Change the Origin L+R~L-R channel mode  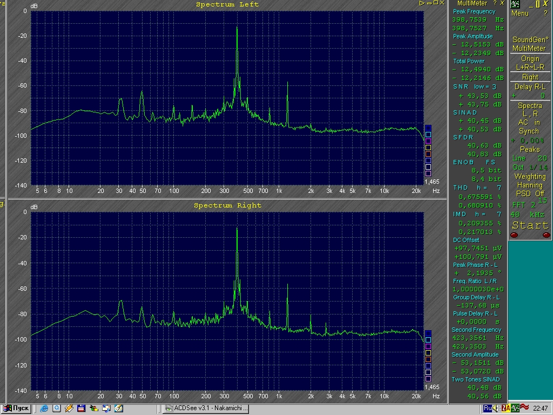(x=530, y=63)
